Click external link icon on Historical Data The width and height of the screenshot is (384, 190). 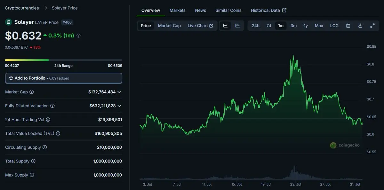284,10
